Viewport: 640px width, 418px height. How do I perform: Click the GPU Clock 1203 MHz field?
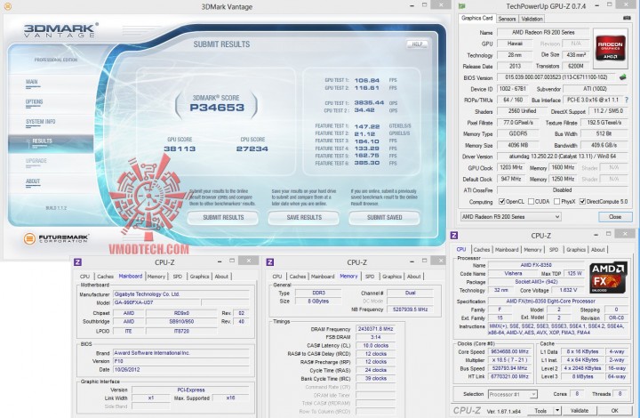click(x=511, y=167)
